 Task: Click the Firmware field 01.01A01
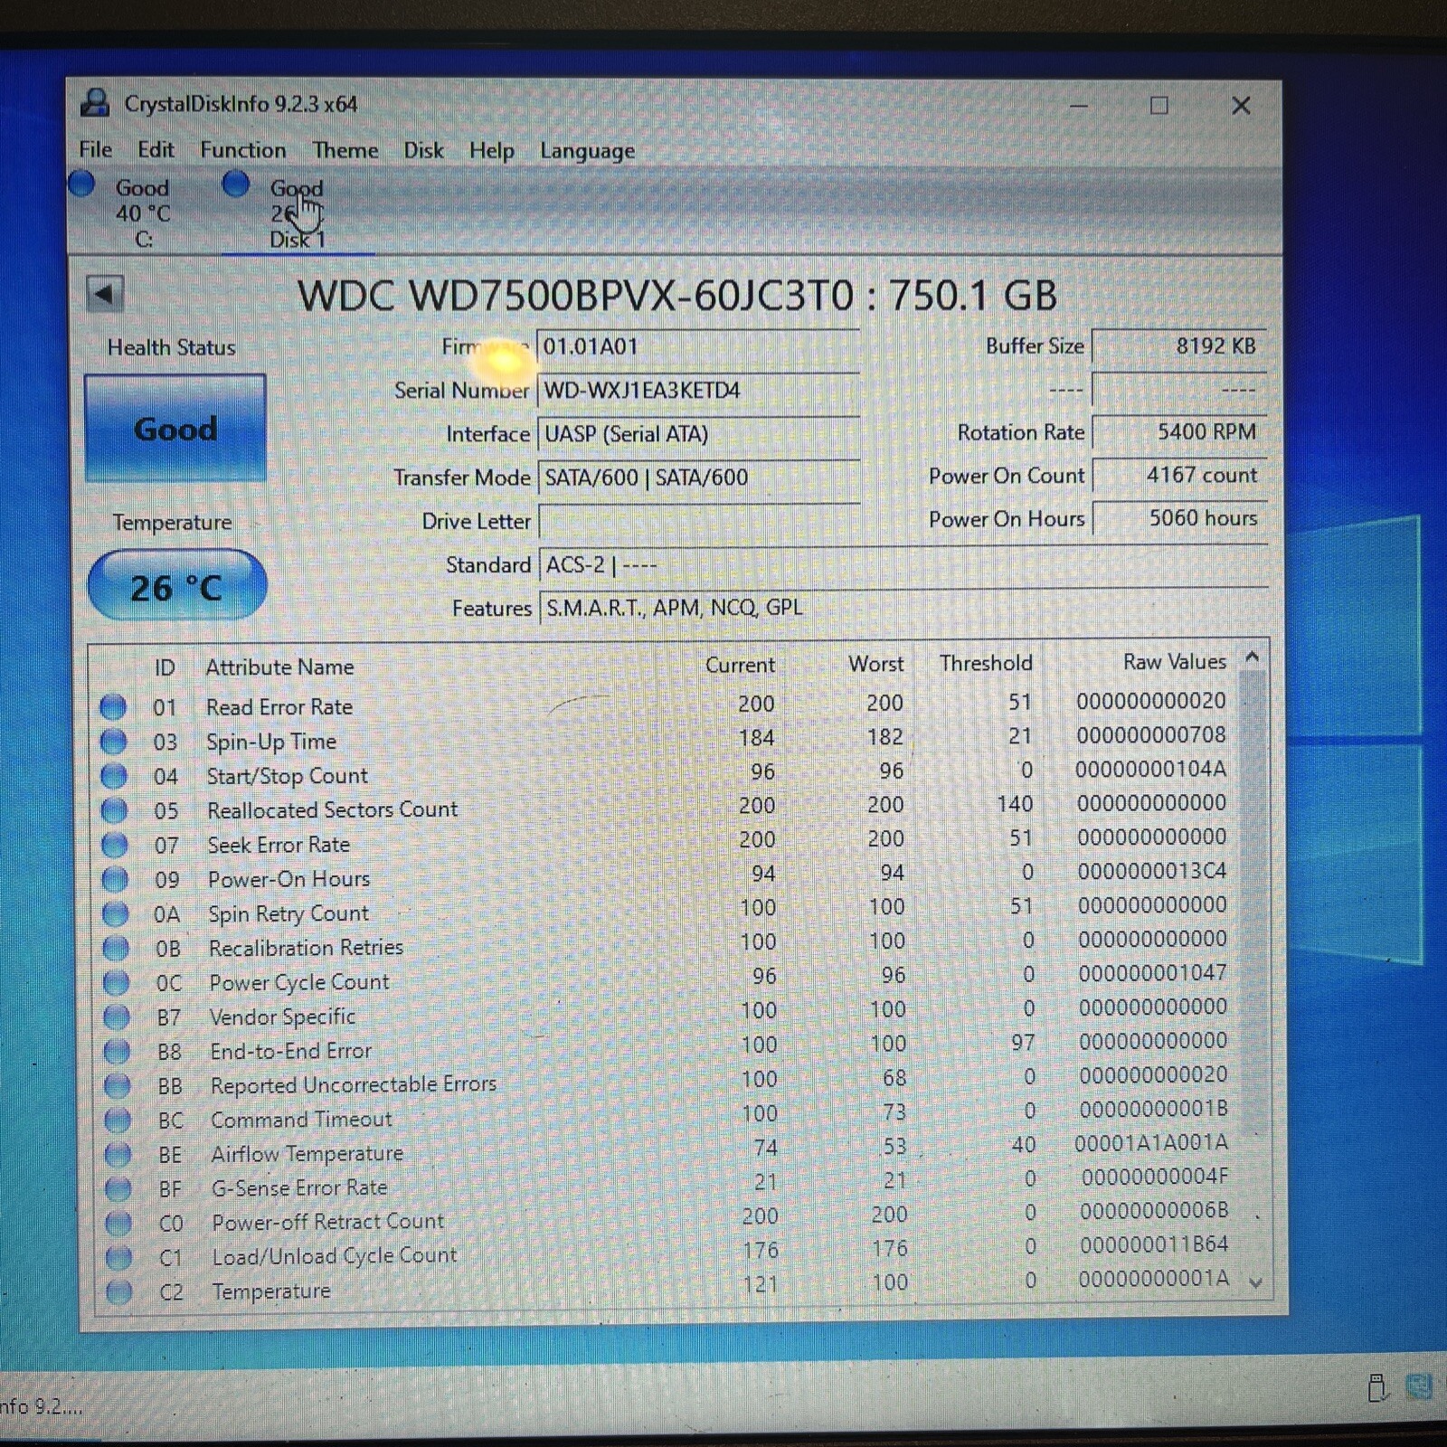697,346
